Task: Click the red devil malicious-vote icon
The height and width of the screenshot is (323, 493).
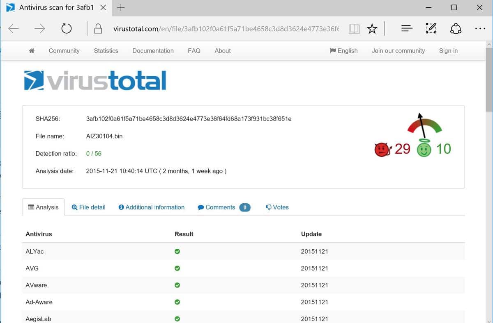Action: coord(381,149)
